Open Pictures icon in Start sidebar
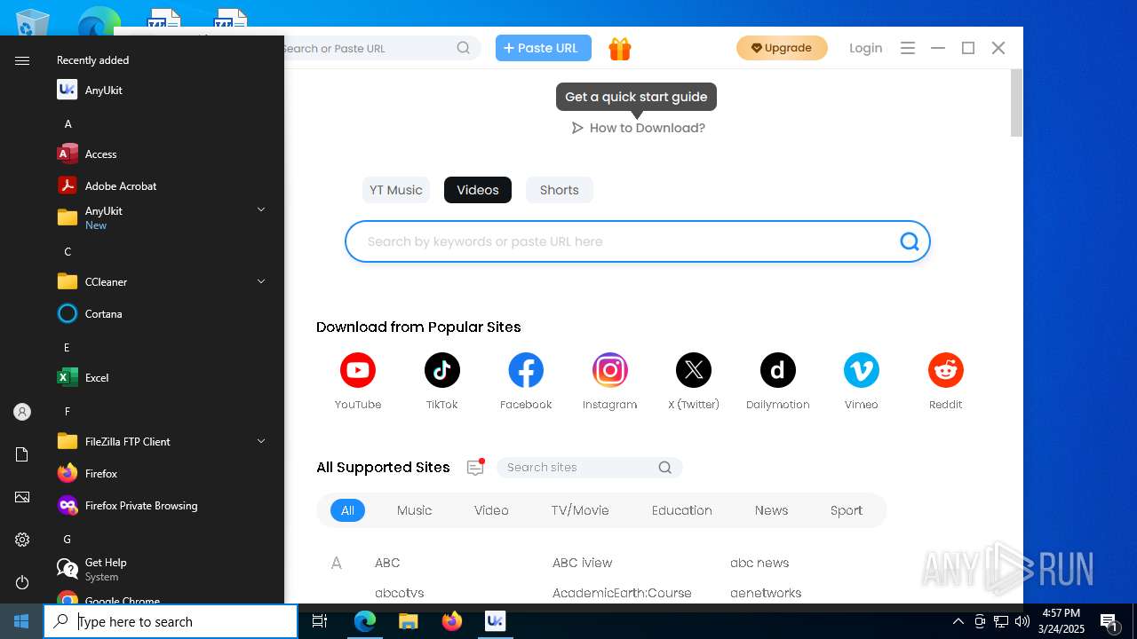Viewport: 1137px width, 639px height. pos(22,497)
